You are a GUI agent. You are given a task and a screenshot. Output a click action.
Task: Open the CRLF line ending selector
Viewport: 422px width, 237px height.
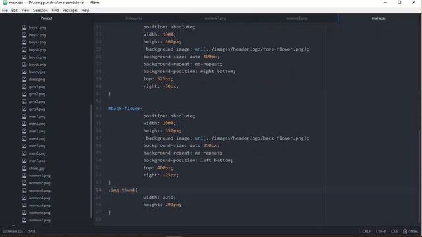coord(367,231)
